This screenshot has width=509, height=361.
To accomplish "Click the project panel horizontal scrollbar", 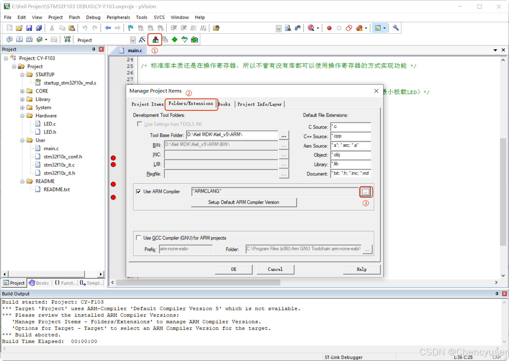I will pyautogui.click(x=46, y=274).
